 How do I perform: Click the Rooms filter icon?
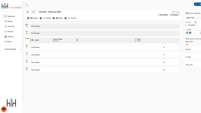(31, 18)
